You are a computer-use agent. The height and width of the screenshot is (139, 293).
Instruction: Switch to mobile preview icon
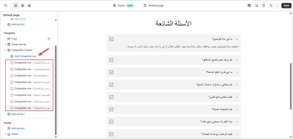click(x=264, y=5)
